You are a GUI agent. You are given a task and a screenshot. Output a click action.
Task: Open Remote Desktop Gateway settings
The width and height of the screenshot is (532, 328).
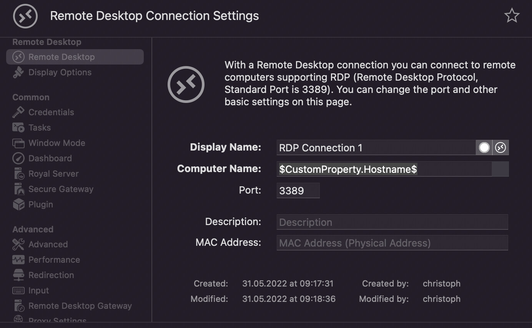[80, 306]
